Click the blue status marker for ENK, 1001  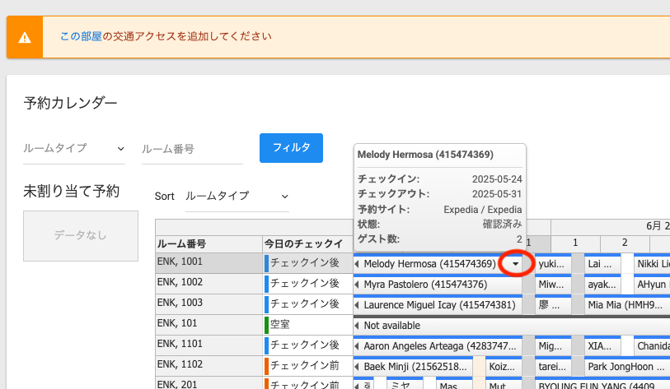pyautogui.click(x=266, y=263)
